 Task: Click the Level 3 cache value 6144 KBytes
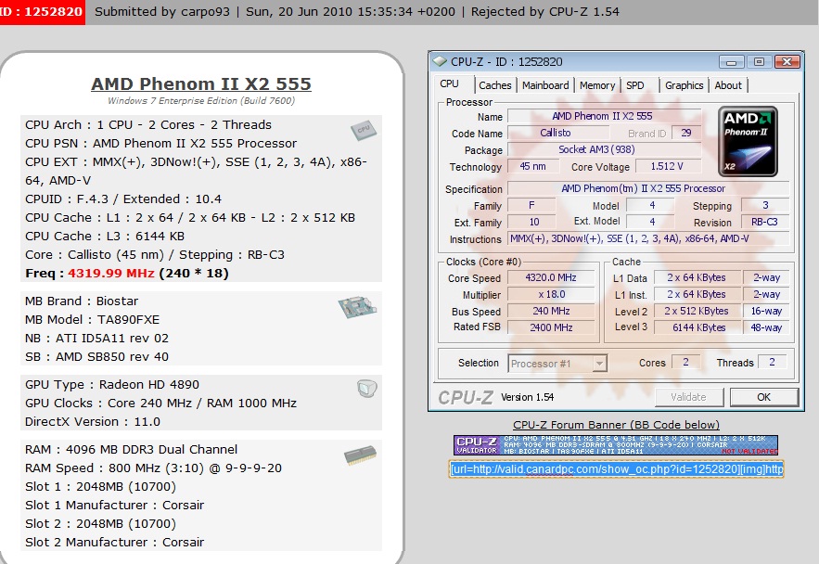pos(698,327)
